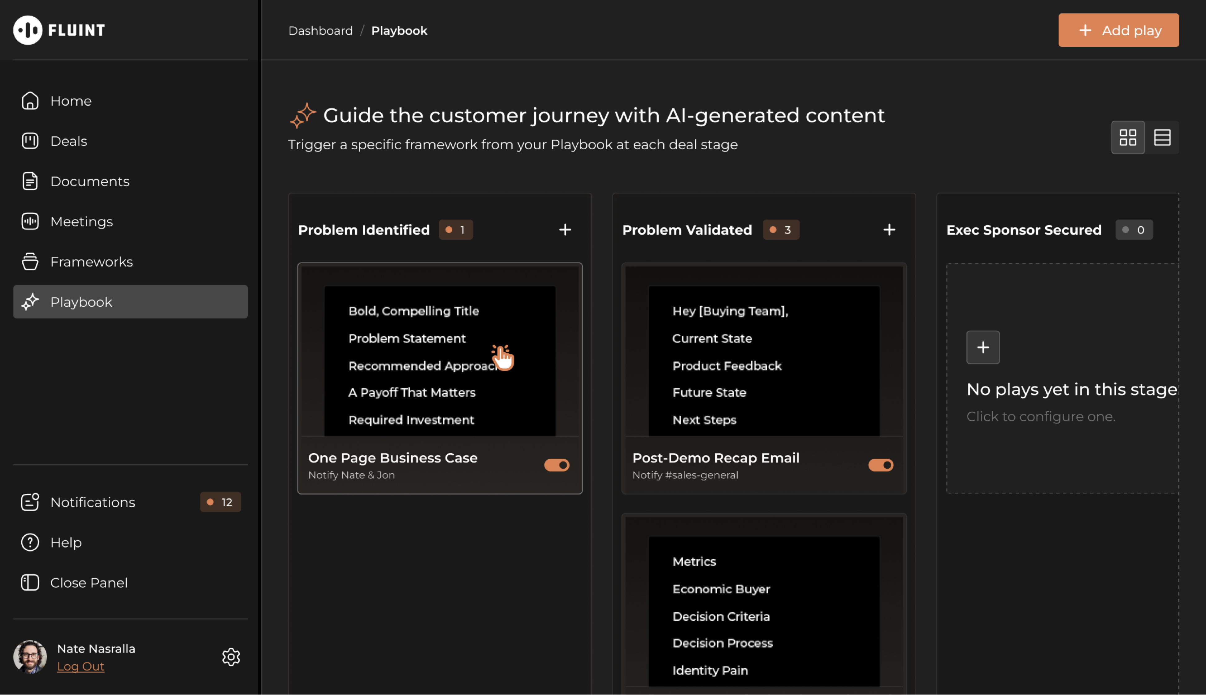Open the Meetings page
Screen dimensions: 1206x695
[x=81, y=221]
